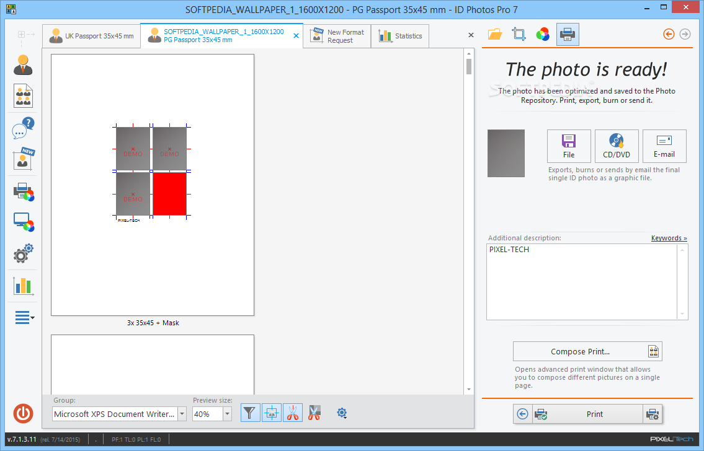Go back with the orange left arrow
The image size is (704, 451).
[669, 34]
